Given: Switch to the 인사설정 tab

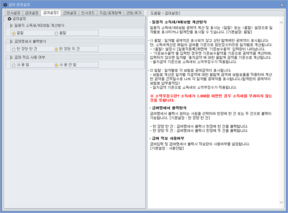Looking at the screenshot, I should [x=13, y=11].
